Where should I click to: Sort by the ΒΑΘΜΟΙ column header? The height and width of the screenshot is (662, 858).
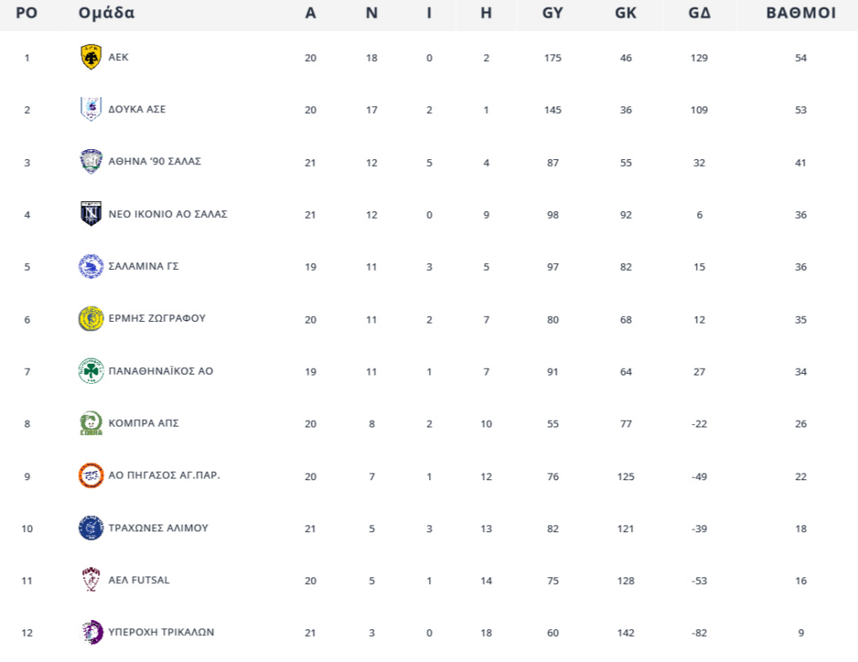click(800, 13)
